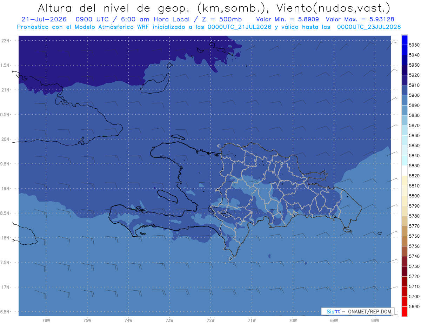Screen dimensions: 421x325
Task: Click the 'Valor Min. = 5.8909' value
Action: click(287, 19)
